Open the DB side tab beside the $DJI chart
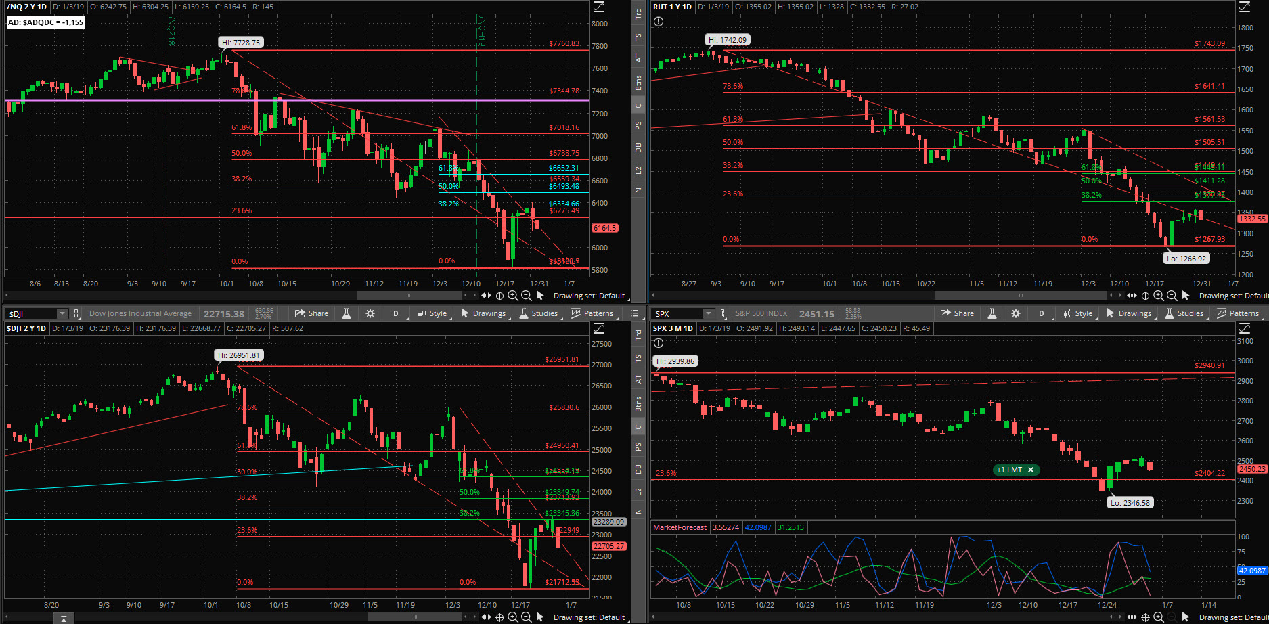1269x624 pixels. coord(638,469)
